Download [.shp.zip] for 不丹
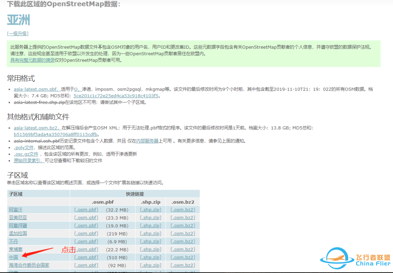 coord(151,241)
